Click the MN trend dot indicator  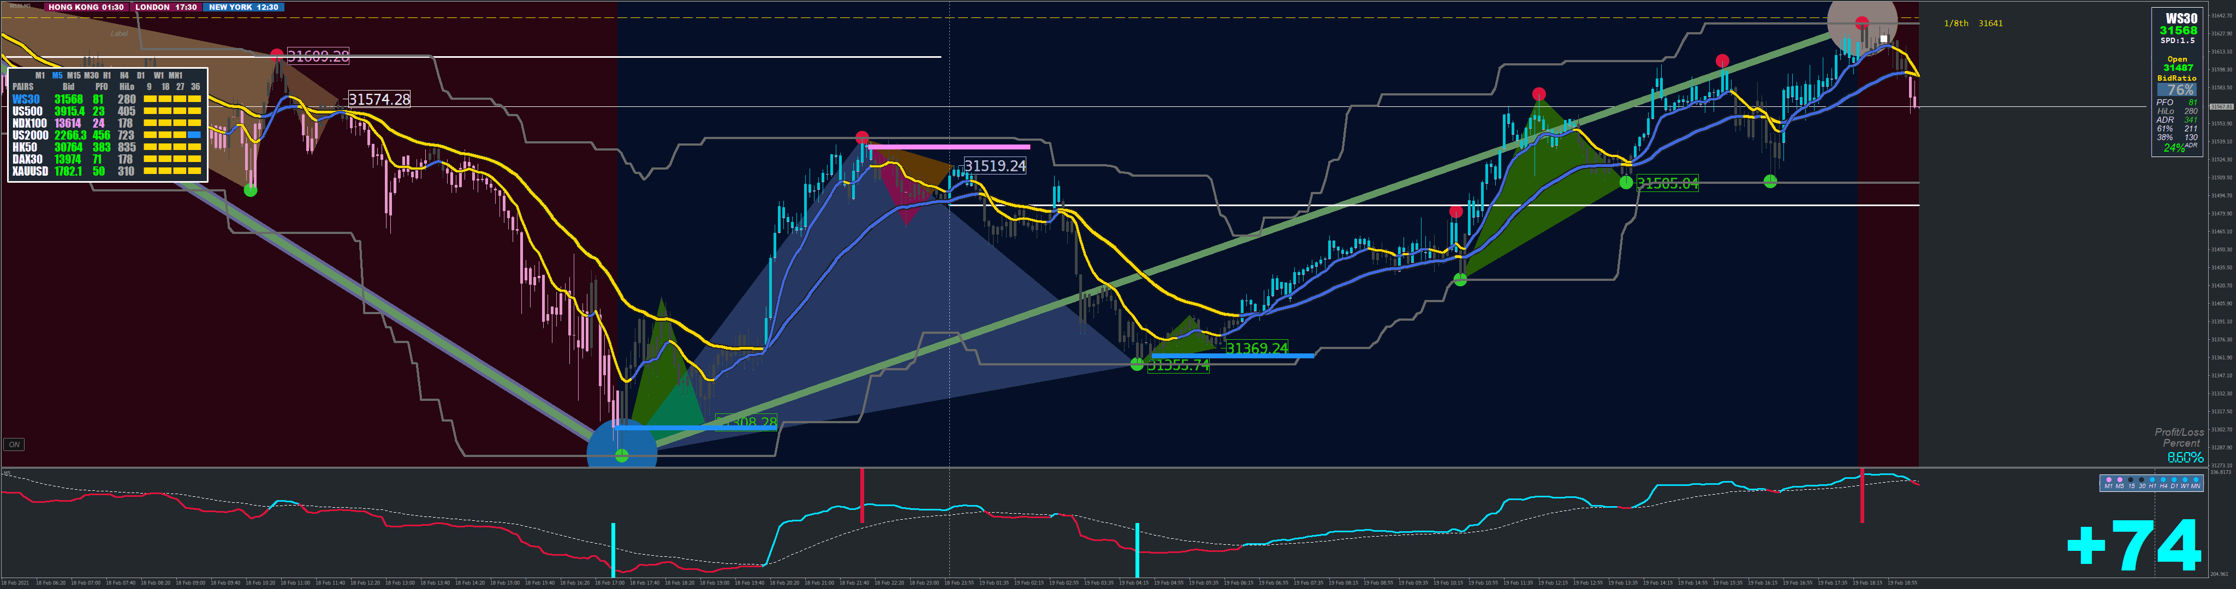pyautogui.click(x=2196, y=480)
